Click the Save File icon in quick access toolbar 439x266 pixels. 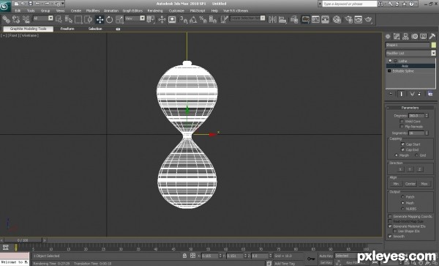point(31,4)
